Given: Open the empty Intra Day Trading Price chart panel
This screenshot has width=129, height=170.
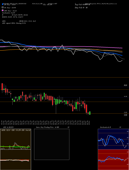Looking at the screenshot, I should click(x=52, y=144).
